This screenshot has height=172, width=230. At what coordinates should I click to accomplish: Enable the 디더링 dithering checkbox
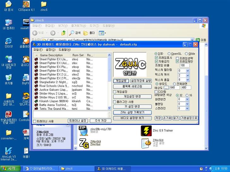coord(156,92)
